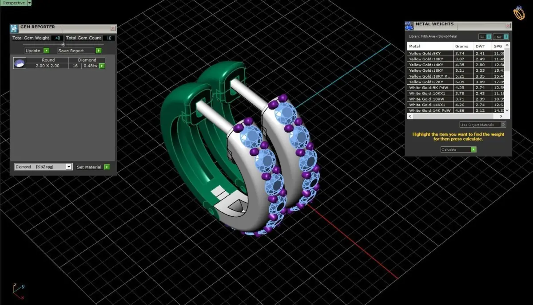Click the Diamond gem type cell
The width and height of the screenshot is (533, 305).
87,60
